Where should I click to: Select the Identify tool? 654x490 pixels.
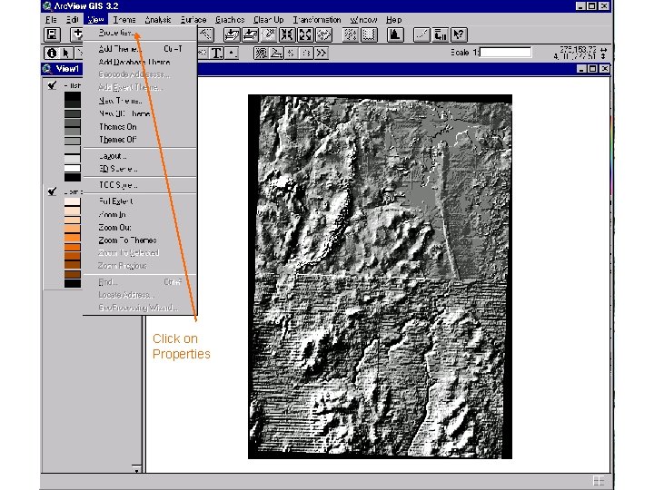coord(52,53)
